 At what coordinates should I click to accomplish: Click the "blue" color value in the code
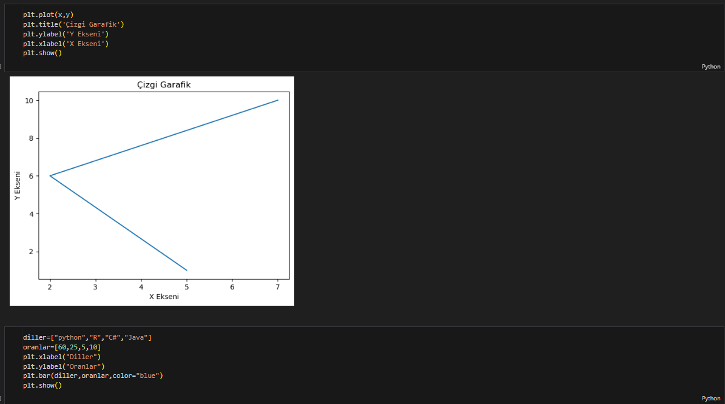click(147, 376)
